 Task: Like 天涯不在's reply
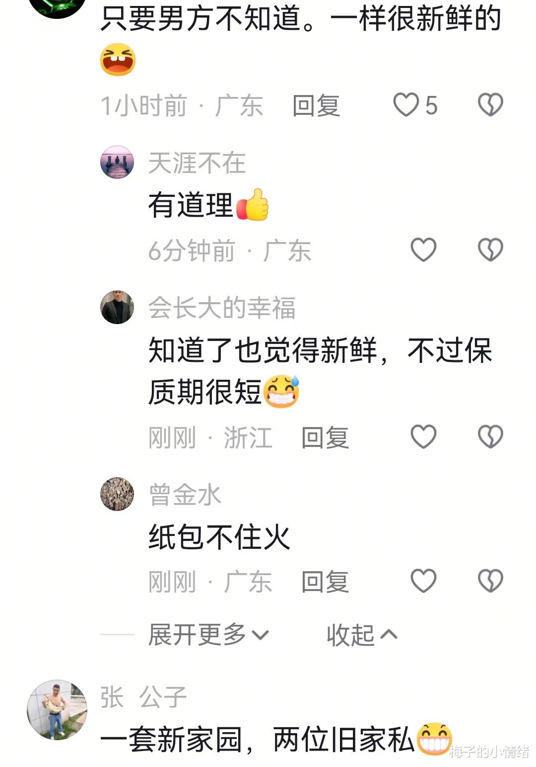423,250
